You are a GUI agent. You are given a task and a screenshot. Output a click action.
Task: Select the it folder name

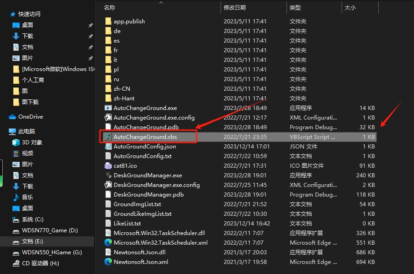[x=115, y=60]
